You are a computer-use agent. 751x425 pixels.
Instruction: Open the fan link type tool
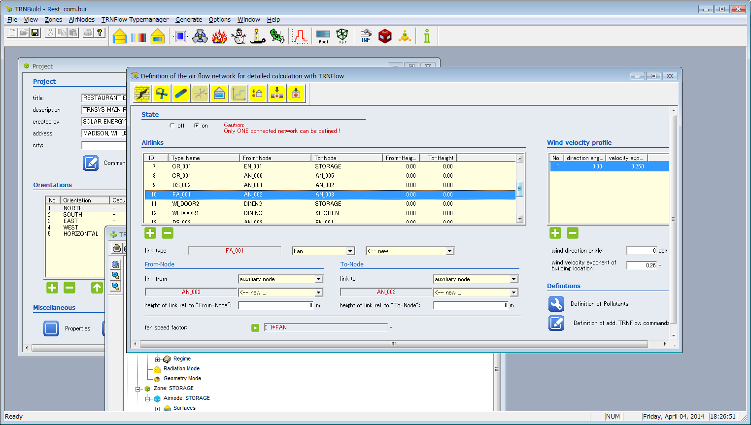tap(162, 93)
